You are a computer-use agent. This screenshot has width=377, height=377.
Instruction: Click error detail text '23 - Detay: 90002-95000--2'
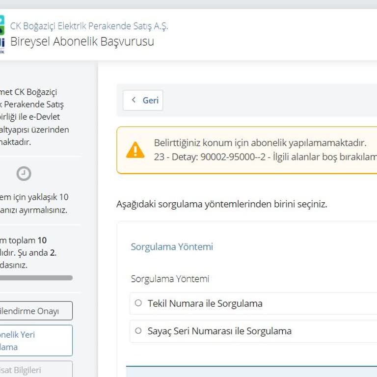coord(210,157)
